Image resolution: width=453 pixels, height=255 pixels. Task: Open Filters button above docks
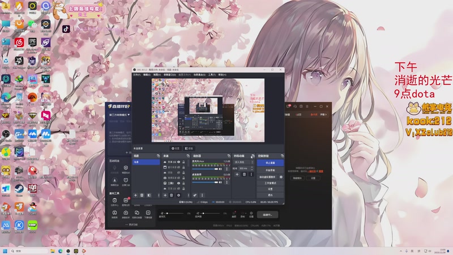tap(189, 148)
